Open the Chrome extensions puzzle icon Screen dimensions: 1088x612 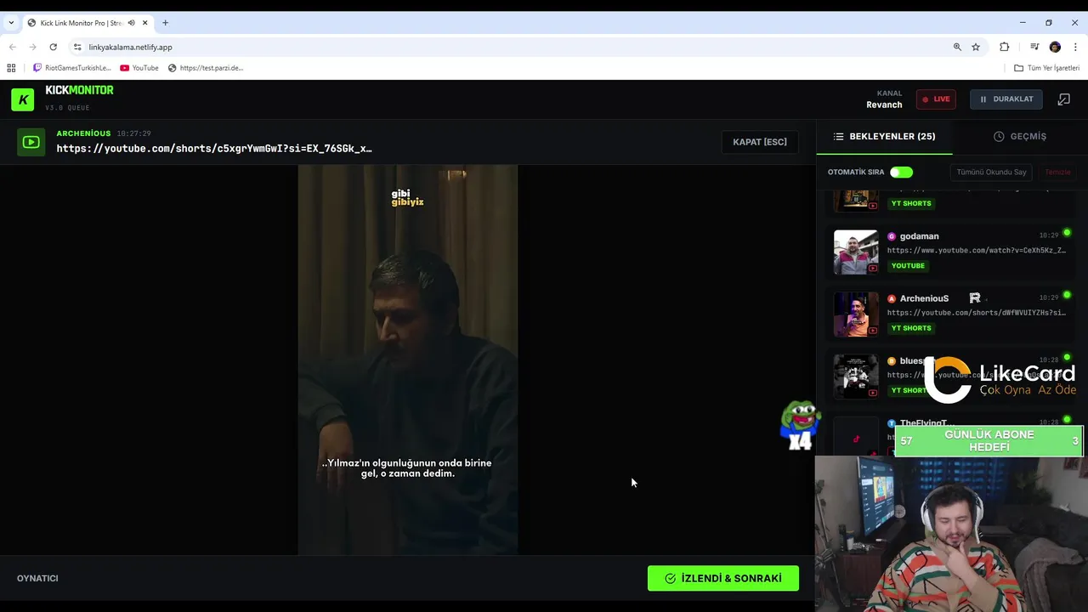(1004, 47)
